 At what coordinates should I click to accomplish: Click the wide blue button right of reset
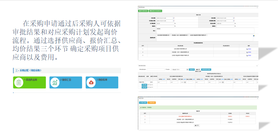[206, 70]
